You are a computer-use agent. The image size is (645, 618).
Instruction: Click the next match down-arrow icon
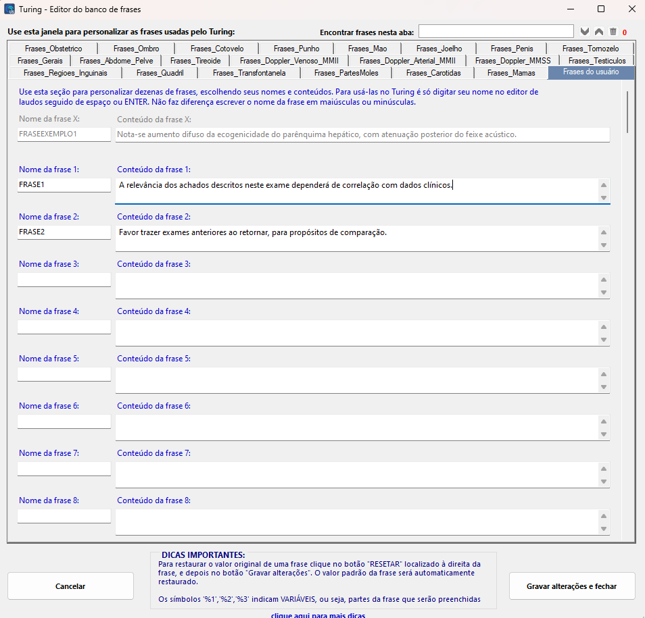click(586, 32)
